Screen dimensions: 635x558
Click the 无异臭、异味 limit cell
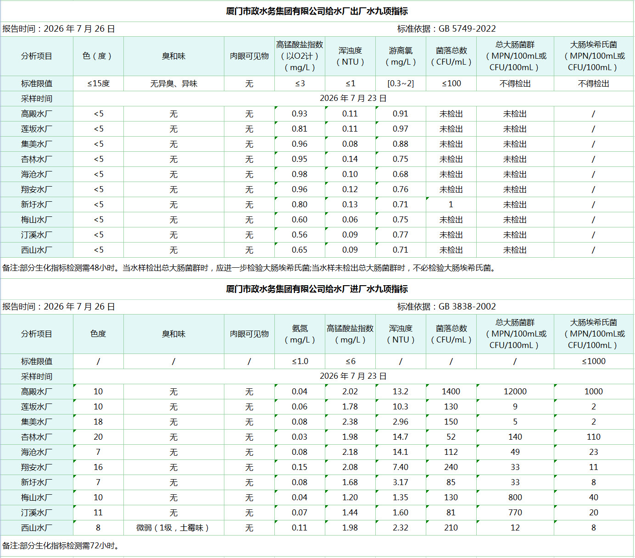(173, 83)
